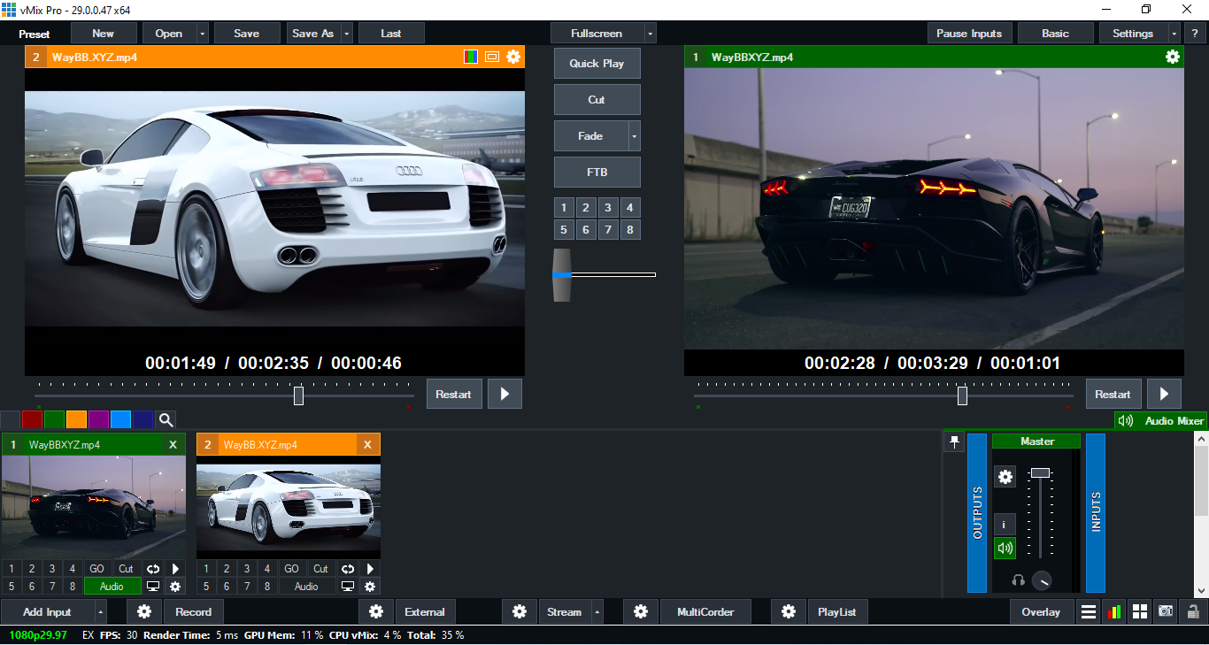
Task: Open the MultiCorder settings gear
Action: coord(641,611)
